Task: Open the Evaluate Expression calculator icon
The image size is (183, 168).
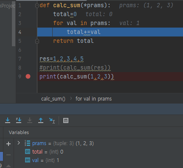Action: click(66, 120)
